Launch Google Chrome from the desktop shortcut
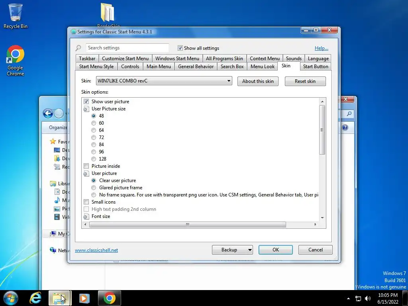 (16, 61)
